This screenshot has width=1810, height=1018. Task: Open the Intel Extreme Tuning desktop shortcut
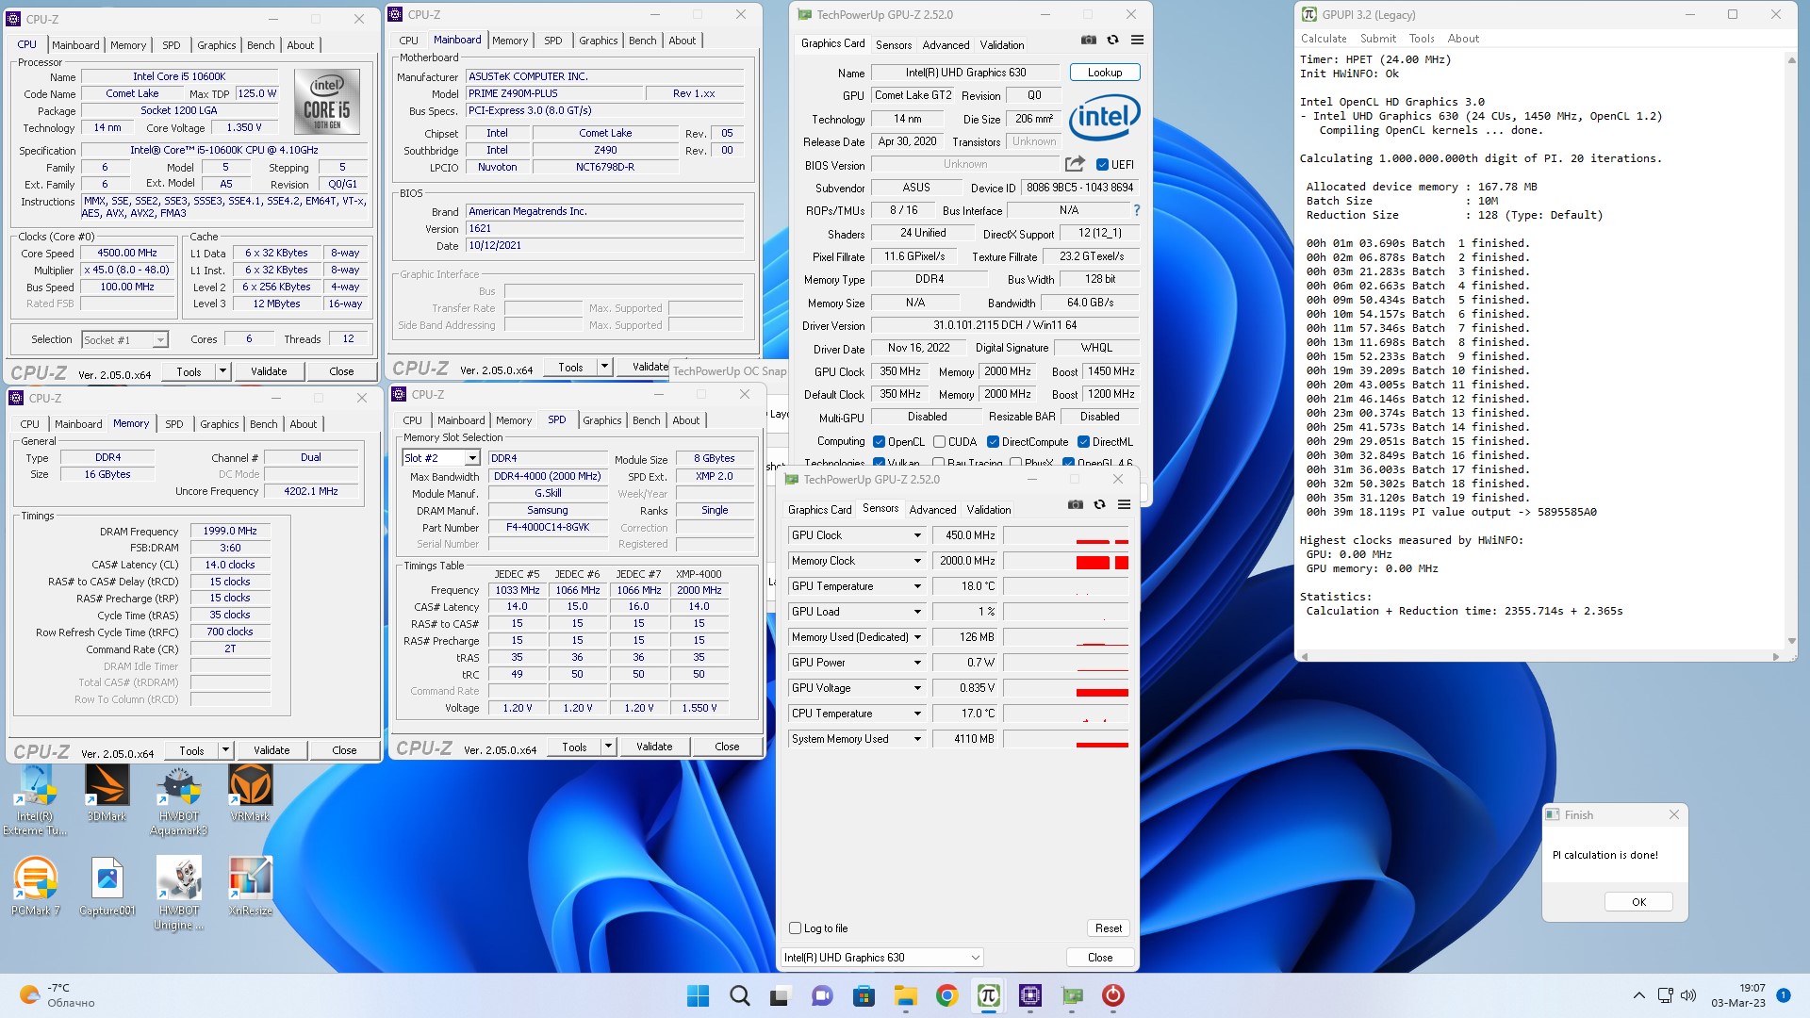(35, 799)
